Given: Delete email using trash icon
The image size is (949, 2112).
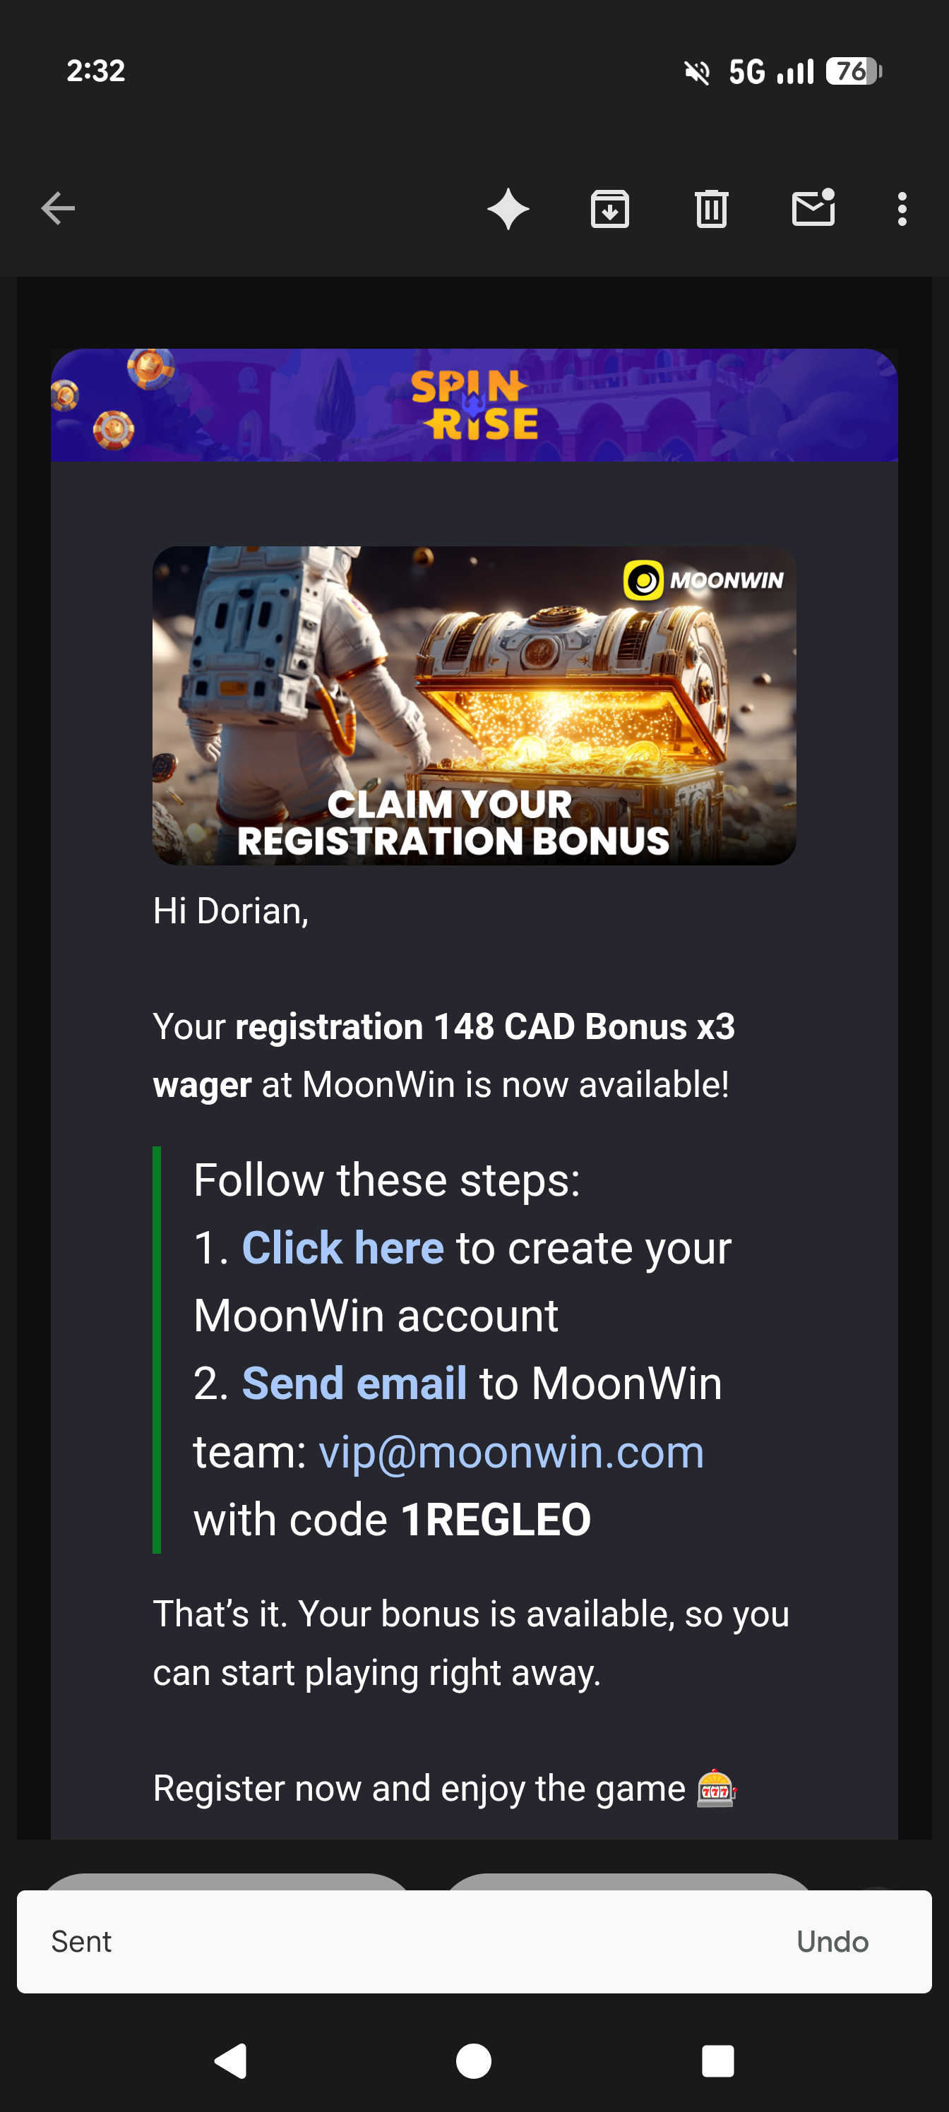Looking at the screenshot, I should [x=711, y=208].
